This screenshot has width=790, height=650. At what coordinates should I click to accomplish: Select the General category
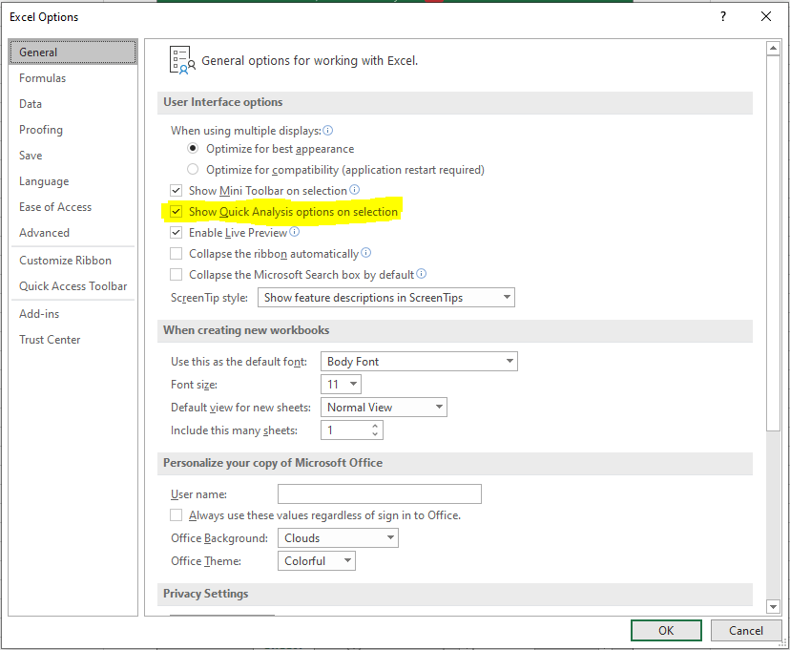[x=73, y=52]
